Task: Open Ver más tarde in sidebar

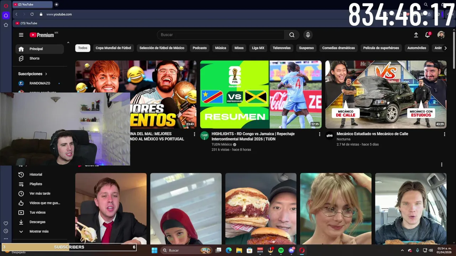Action: coord(40,193)
